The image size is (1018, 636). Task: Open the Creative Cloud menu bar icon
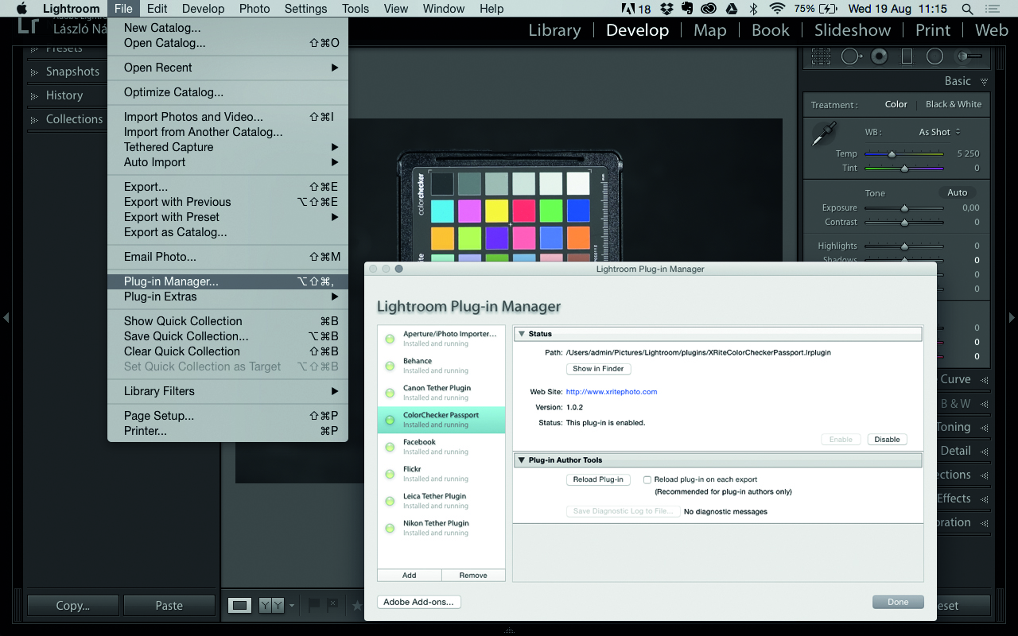(709, 9)
